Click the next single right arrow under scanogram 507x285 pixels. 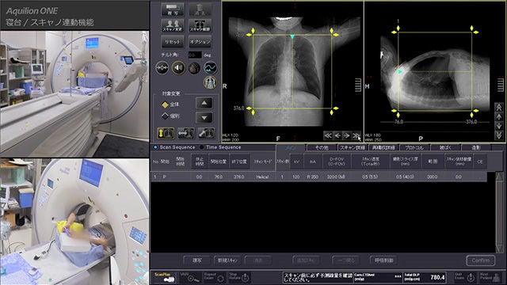[346, 135]
